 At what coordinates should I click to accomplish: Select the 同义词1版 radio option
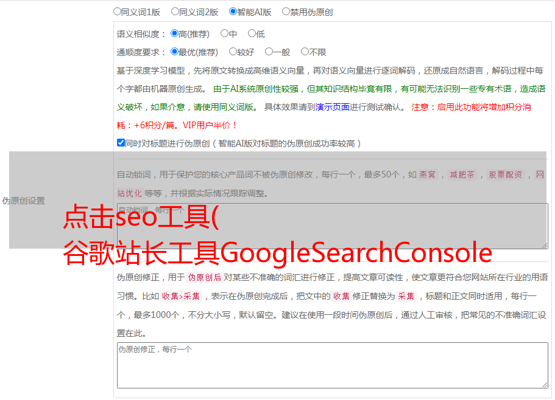117,12
